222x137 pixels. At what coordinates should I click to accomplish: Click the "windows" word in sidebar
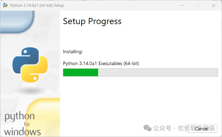22,132
